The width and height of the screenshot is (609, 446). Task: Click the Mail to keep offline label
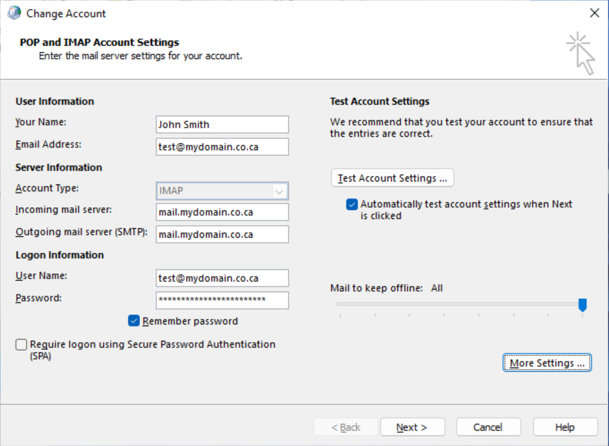click(377, 288)
